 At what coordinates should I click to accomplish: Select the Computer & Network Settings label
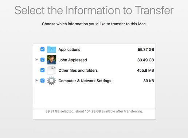[85, 81]
